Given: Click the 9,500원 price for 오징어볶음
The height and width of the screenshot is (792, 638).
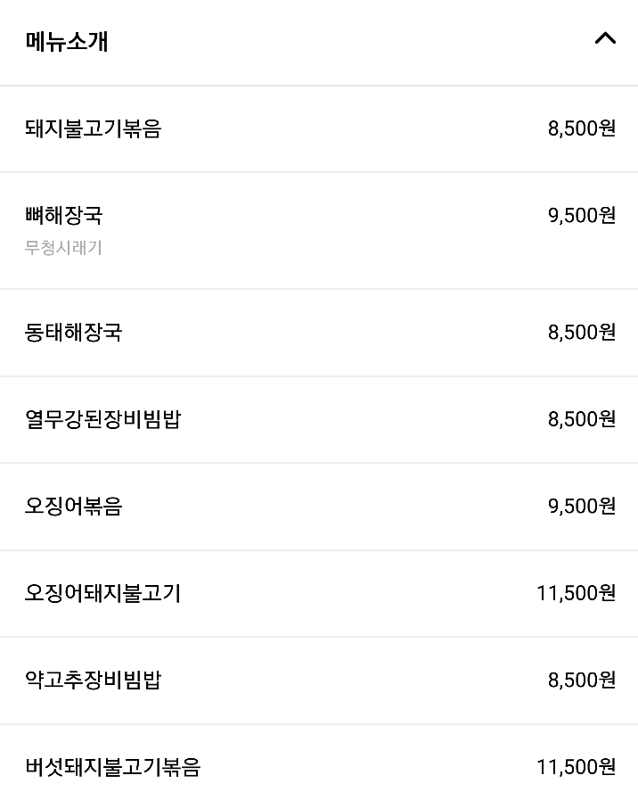Looking at the screenshot, I should [582, 506].
